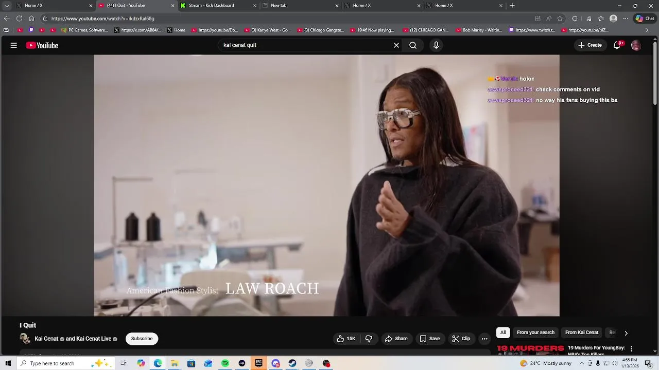
Task: Show more bookmarks with the chevron
Action: (x=647, y=30)
